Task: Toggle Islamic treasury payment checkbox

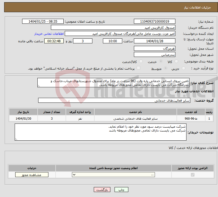Action: pyautogui.click(x=139, y=68)
